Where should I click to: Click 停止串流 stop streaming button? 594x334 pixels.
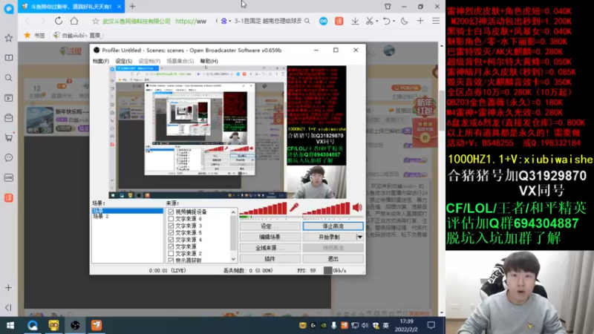click(333, 226)
